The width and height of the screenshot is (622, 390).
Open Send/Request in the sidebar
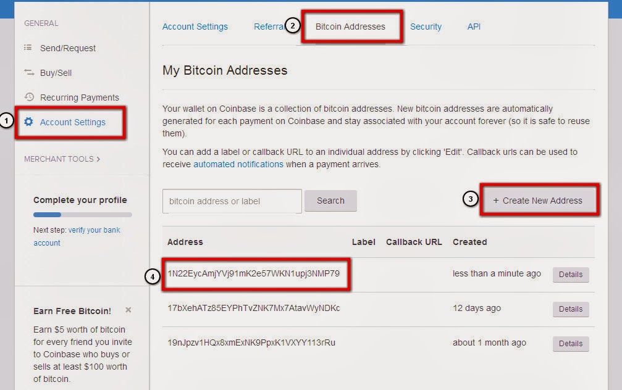[68, 48]
